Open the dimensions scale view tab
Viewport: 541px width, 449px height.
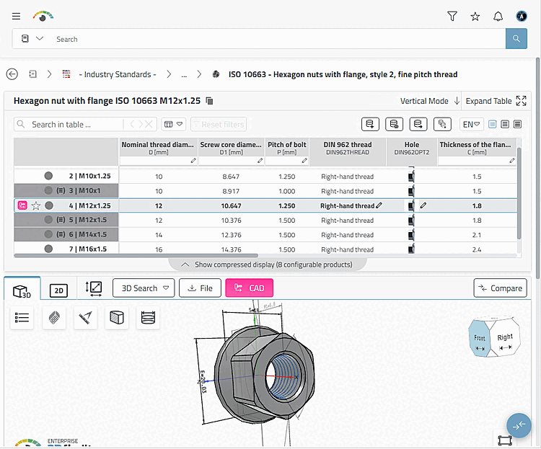pyautogui.click(x=94, y=288)
